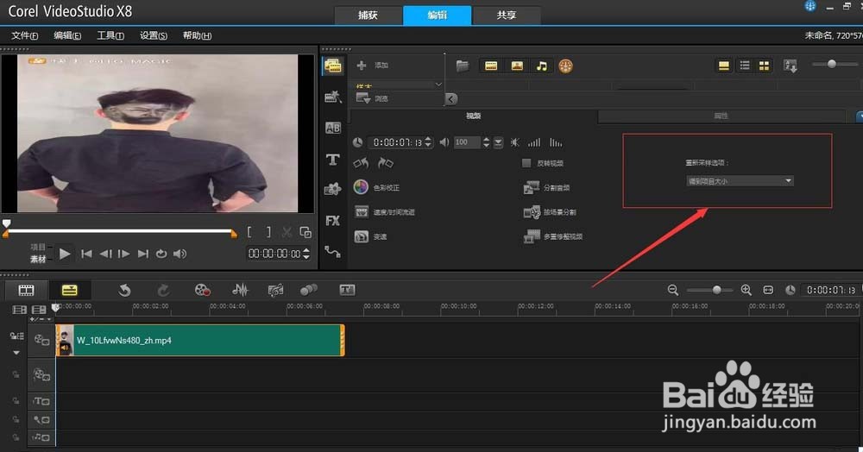Open the volume dropdown arrow beside 100
Image resolution: width=863 pixels, height=452 pixels.
tap(498, 142)
